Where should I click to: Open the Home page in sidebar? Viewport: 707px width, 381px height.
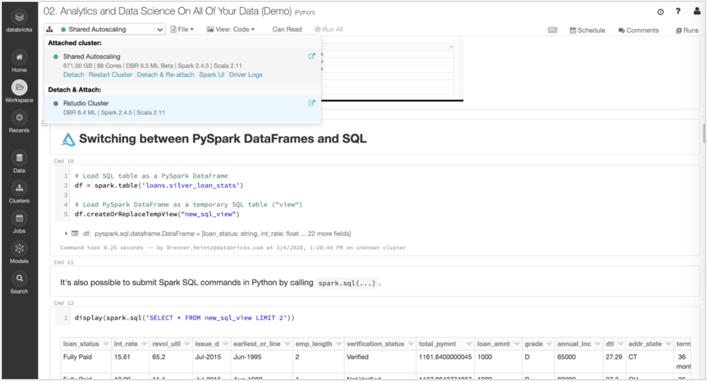pyautogui.click(x=19, y=57)
